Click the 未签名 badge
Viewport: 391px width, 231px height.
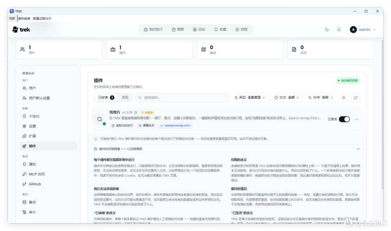147,113
